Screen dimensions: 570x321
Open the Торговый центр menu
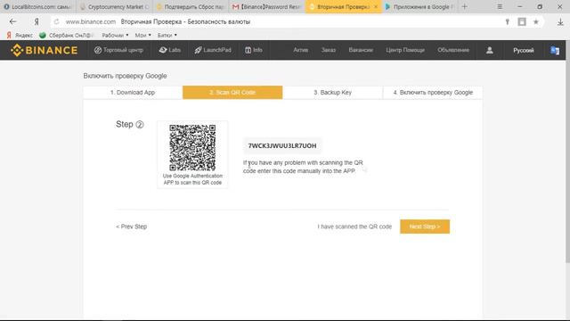click(118, 50)
